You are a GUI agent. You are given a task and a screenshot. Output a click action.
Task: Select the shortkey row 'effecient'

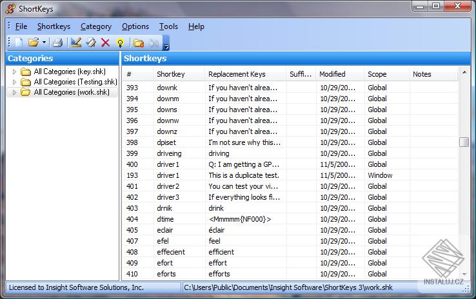pos(290,252)
